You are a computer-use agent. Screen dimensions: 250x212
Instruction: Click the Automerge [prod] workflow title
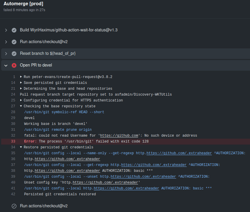[23, 4]
